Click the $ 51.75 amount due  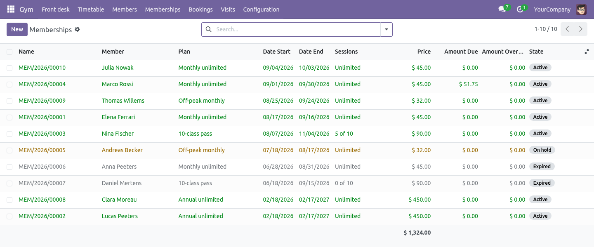click(x=469, y=84)
